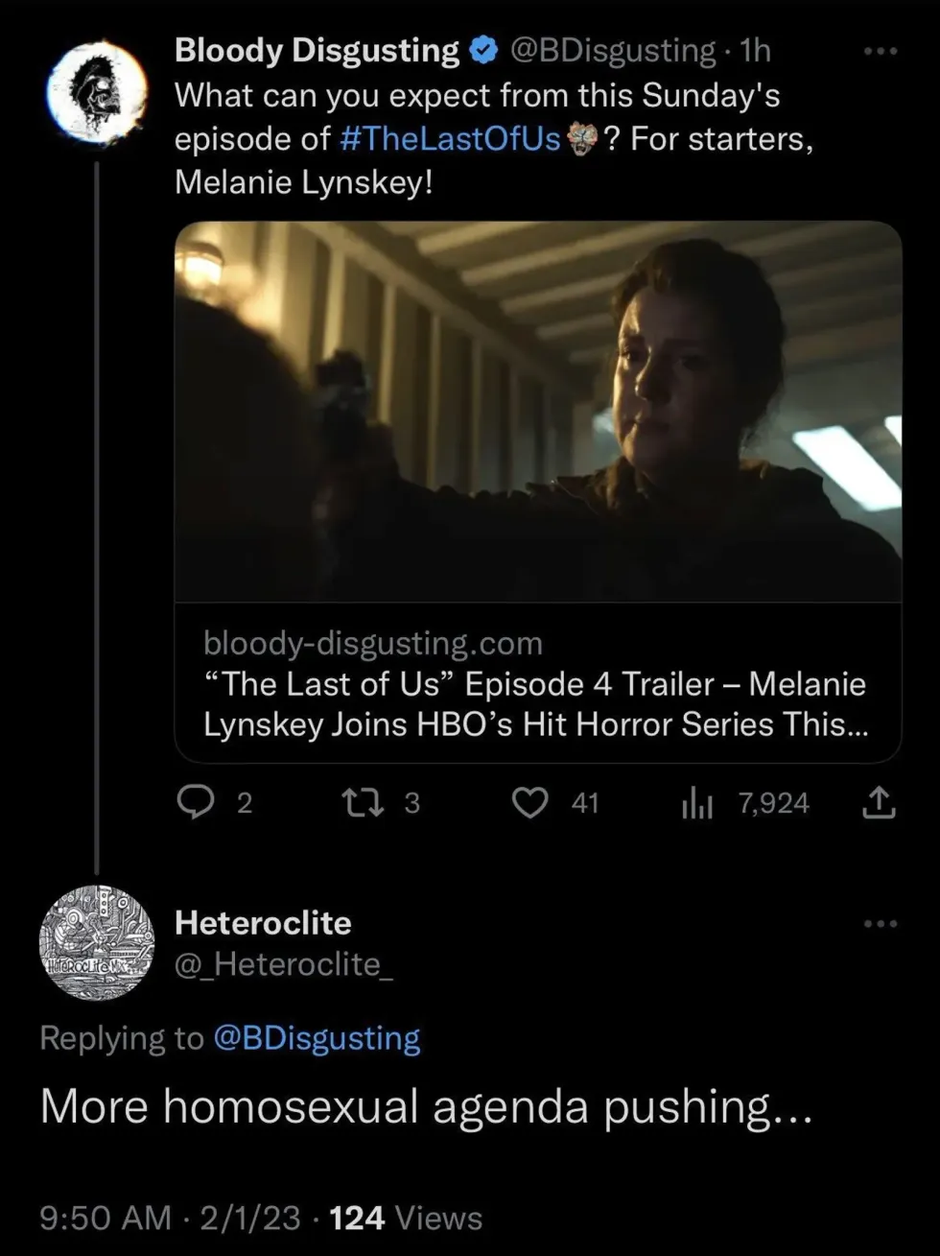Click @BDisgusting in Replying to line

click(x=317, y=1038)
